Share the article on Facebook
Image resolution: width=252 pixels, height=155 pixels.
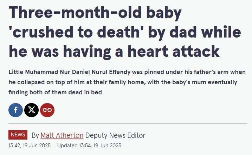pos(15,110)
